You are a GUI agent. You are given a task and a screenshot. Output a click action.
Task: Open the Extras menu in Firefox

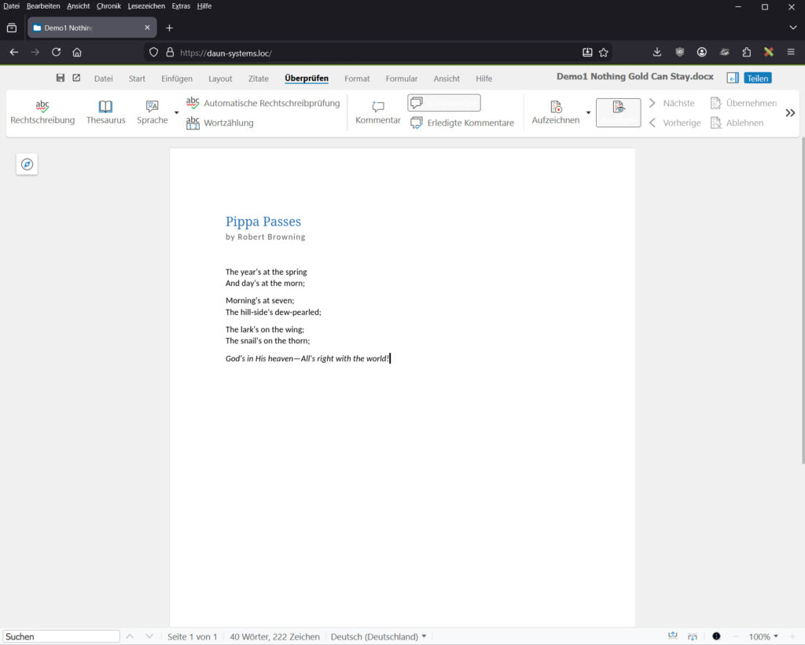pyautogui.click(x=181, y=6)
